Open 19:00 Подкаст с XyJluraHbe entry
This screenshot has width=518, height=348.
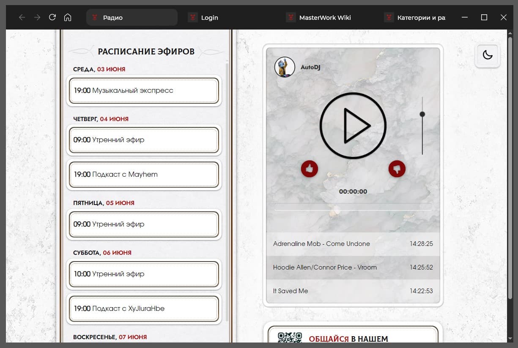coord(144,308)
